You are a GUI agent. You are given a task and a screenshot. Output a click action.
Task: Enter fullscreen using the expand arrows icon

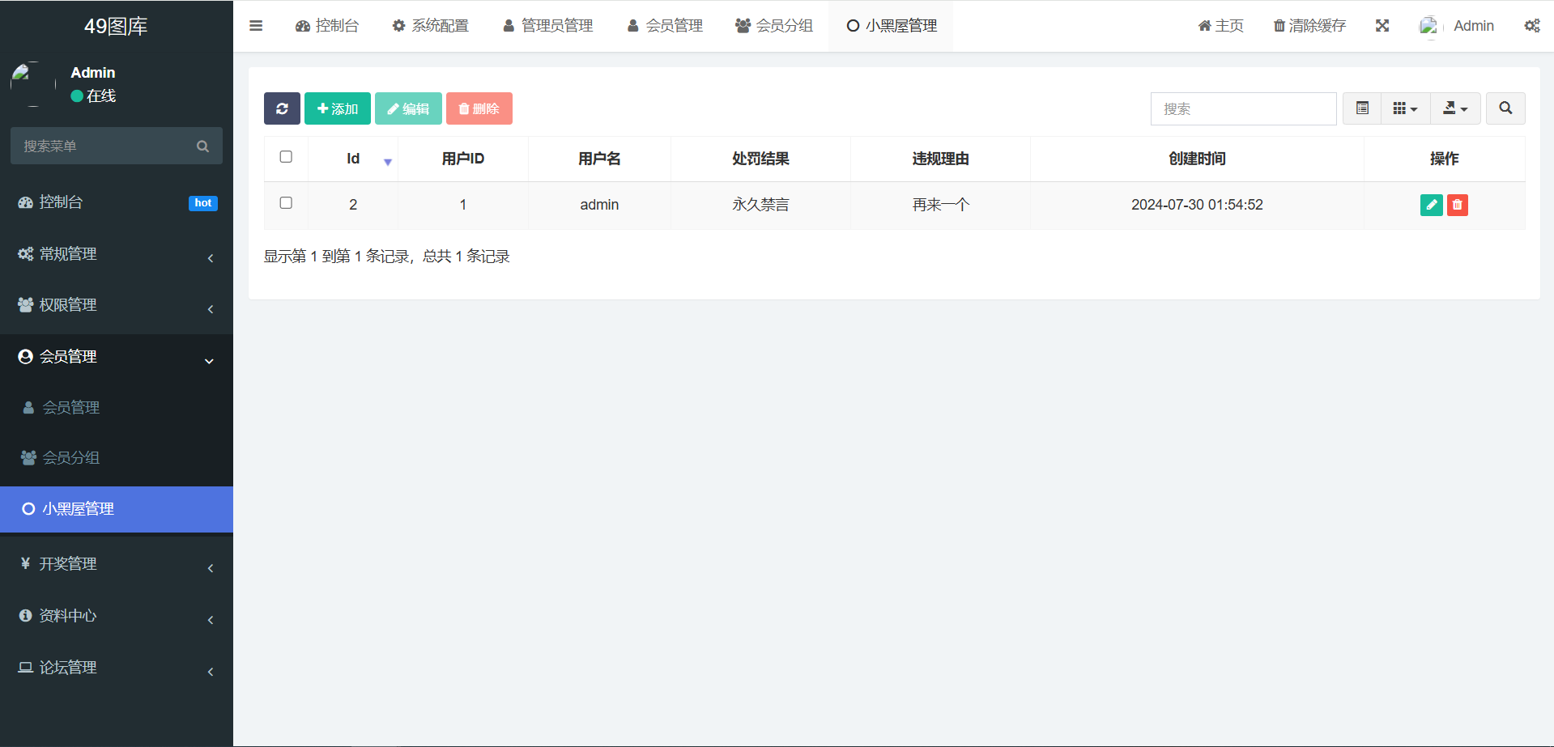pos(1382,26)
